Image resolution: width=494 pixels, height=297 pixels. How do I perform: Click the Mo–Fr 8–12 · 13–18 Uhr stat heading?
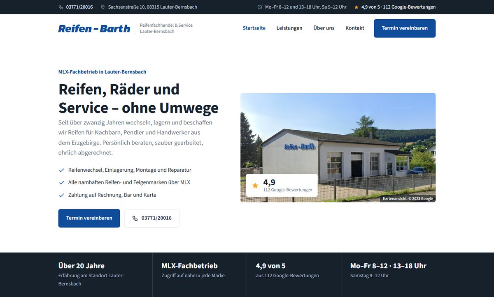click(x=388, y=266)
